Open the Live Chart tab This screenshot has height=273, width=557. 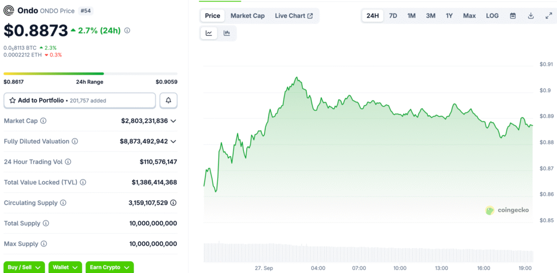(294, 16)
